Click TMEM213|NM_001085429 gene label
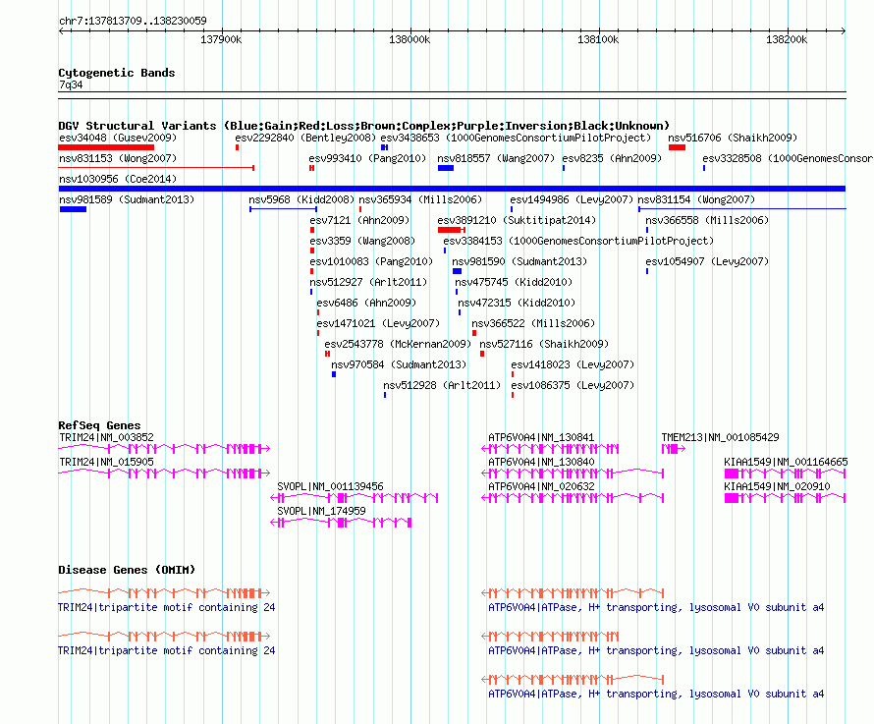Screen dimensions: 874x724 click(720, 437)
